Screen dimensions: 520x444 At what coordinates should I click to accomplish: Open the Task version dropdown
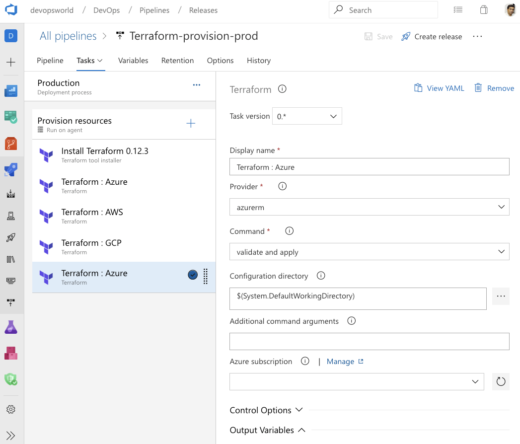(307, 116)
